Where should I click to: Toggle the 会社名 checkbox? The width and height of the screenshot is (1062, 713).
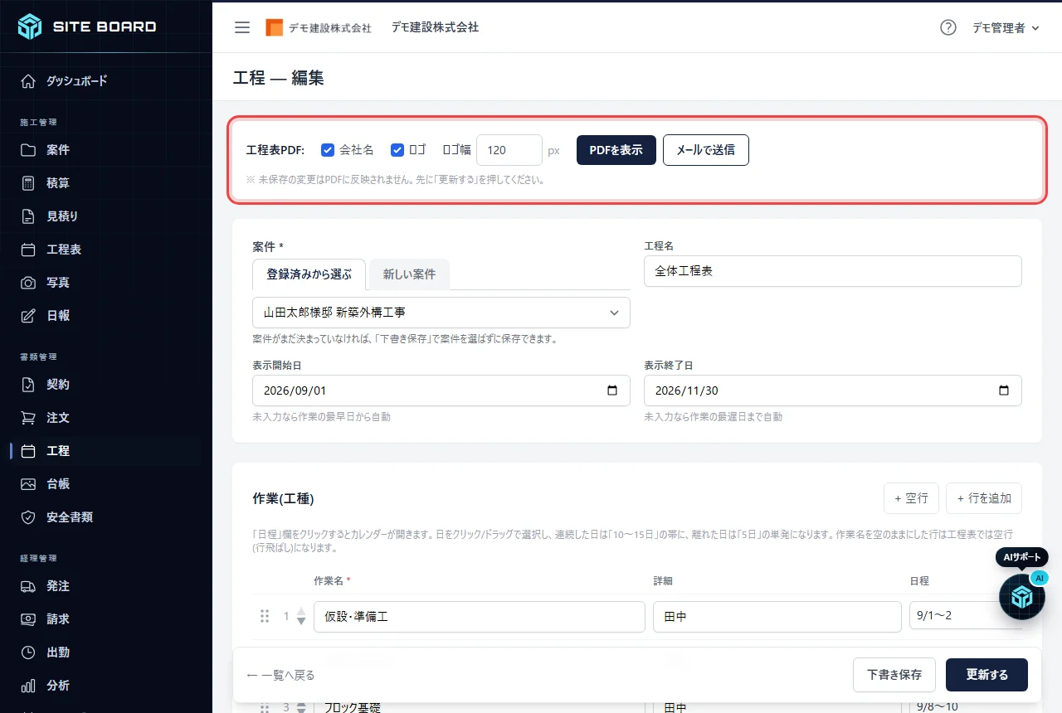tap(328, 150)
